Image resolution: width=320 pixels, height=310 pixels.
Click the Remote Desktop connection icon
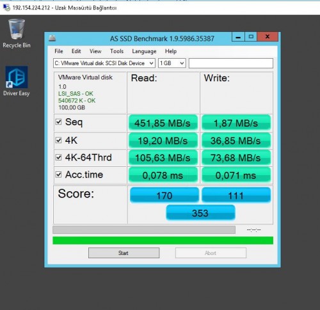pos(6,8)
